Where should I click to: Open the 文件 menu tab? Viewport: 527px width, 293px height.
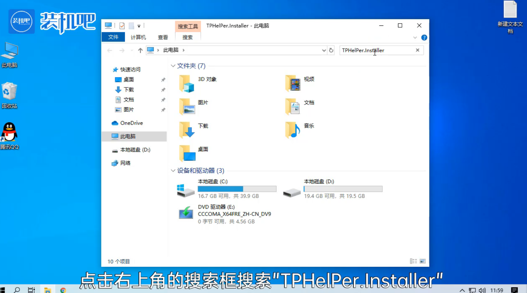(x=113, y=37)
